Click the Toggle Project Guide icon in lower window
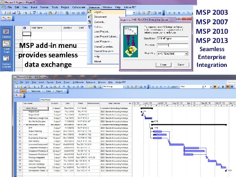The height and width of the screenshot is (177, 236). coord(17,91)
